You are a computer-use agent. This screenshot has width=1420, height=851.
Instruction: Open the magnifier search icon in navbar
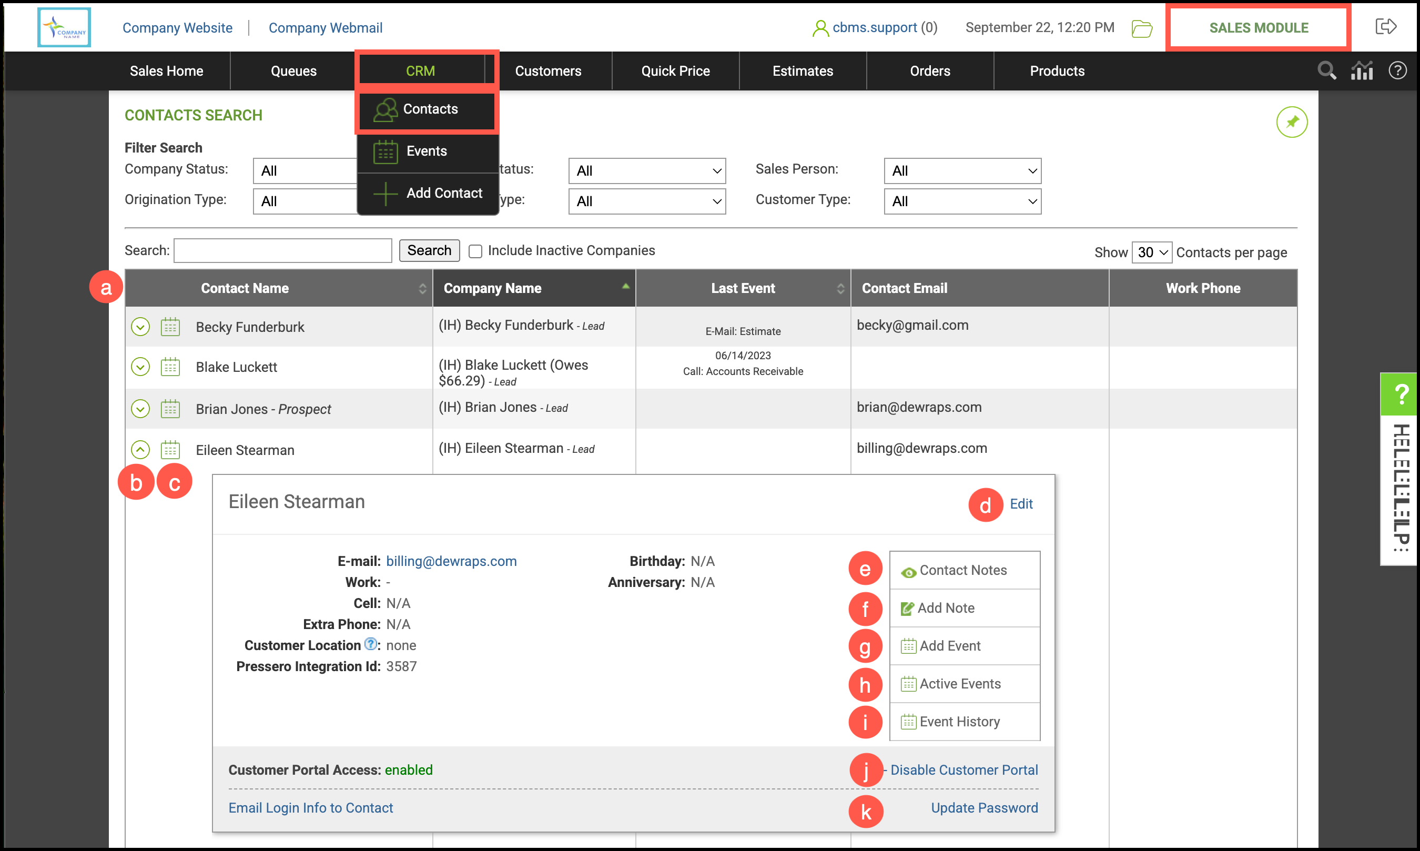click(x=1326, y=70)
